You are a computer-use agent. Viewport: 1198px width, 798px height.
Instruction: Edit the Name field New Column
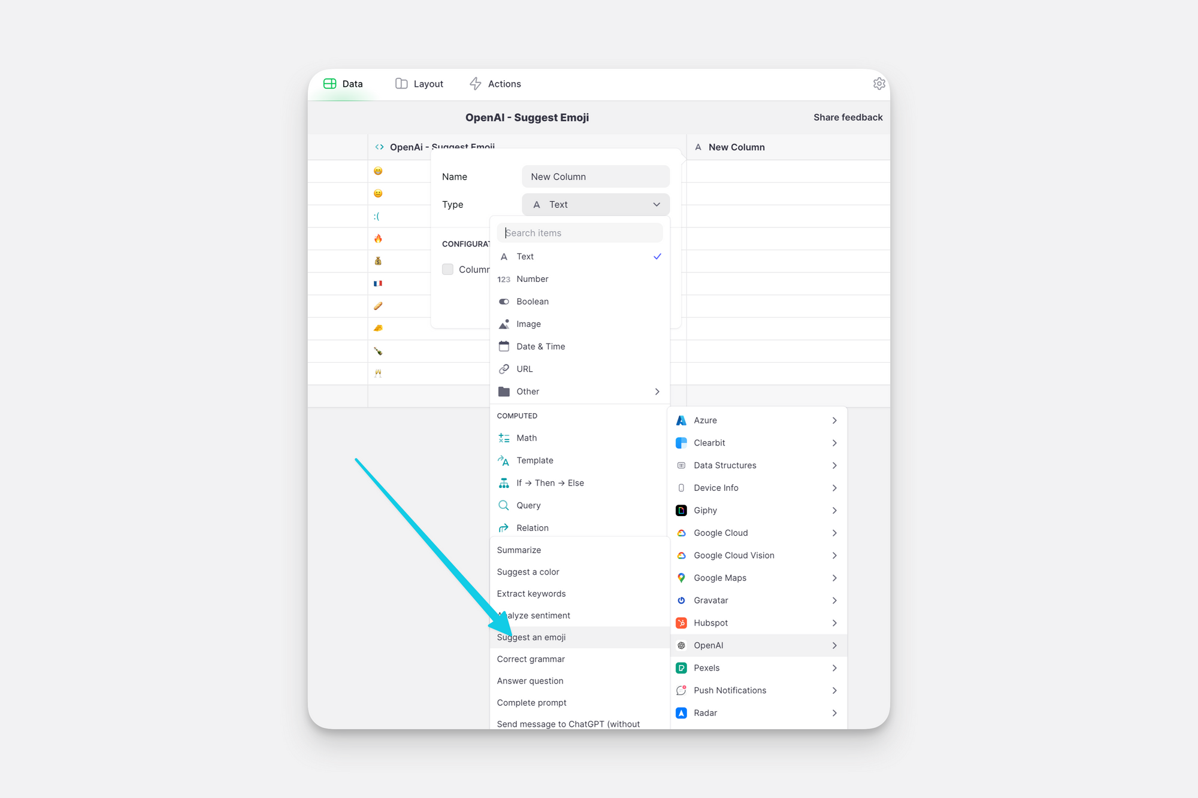coord(595,177)
